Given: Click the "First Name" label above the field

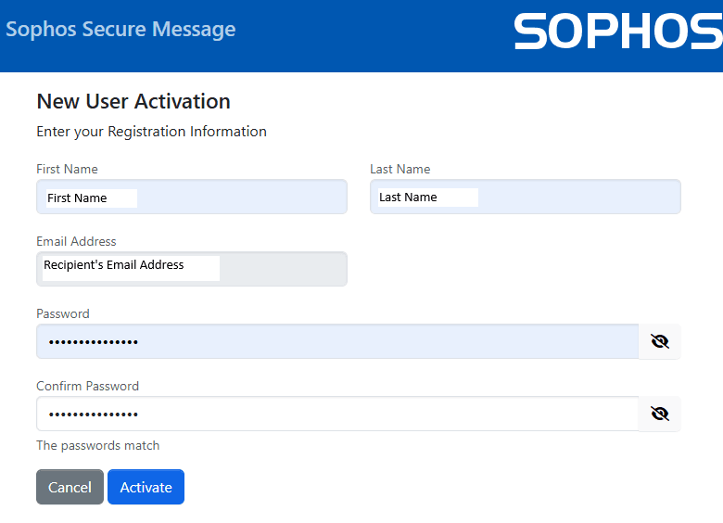Looking at the screenshot, I should (x=67, y=169).
